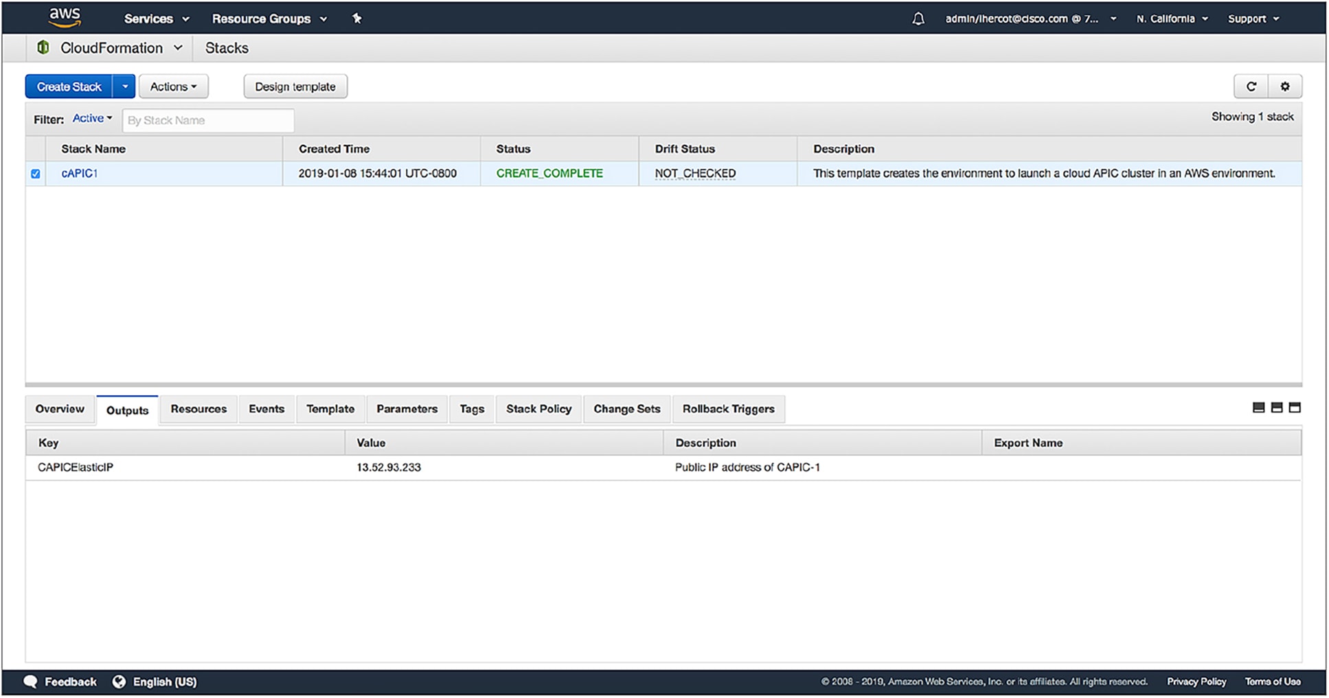Click the Feedback link
The width and height of the screenshot is (1329, 698).
pyautogui.click(x=71, y=682)
